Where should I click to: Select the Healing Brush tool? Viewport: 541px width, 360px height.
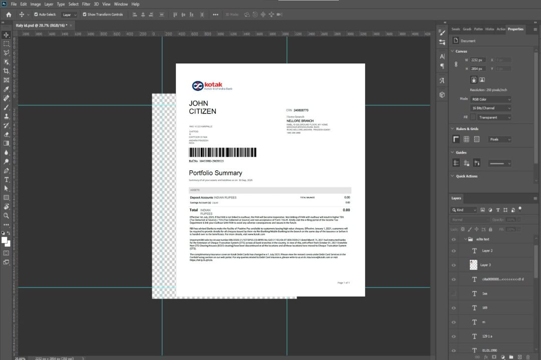6,98
